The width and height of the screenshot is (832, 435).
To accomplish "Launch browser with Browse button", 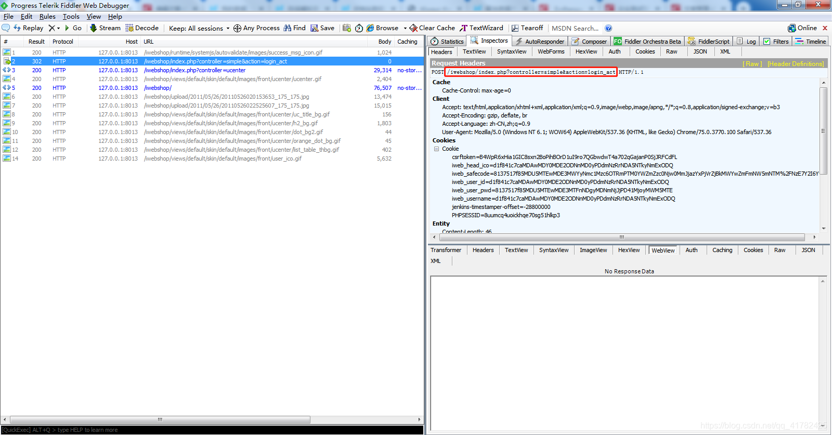I will click(382, 28).
